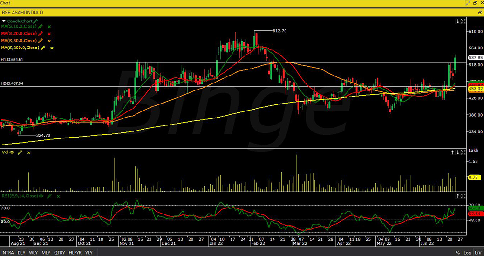Image resolution: width=484 pixels, height=256 pixels.
Task: Move the candle chart pane down
Action: pos(458,21)
